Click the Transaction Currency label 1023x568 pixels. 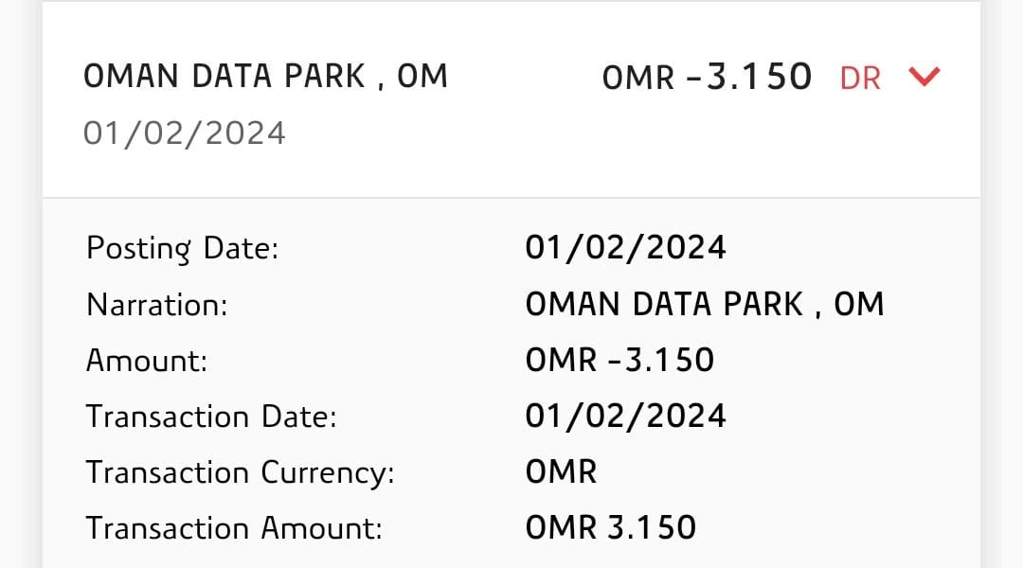(x=240, y=472)
